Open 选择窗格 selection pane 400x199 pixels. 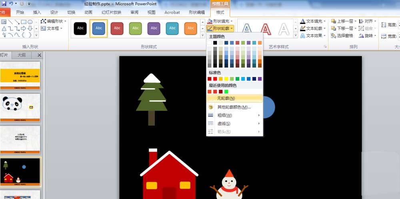click(x=342, y=35)
